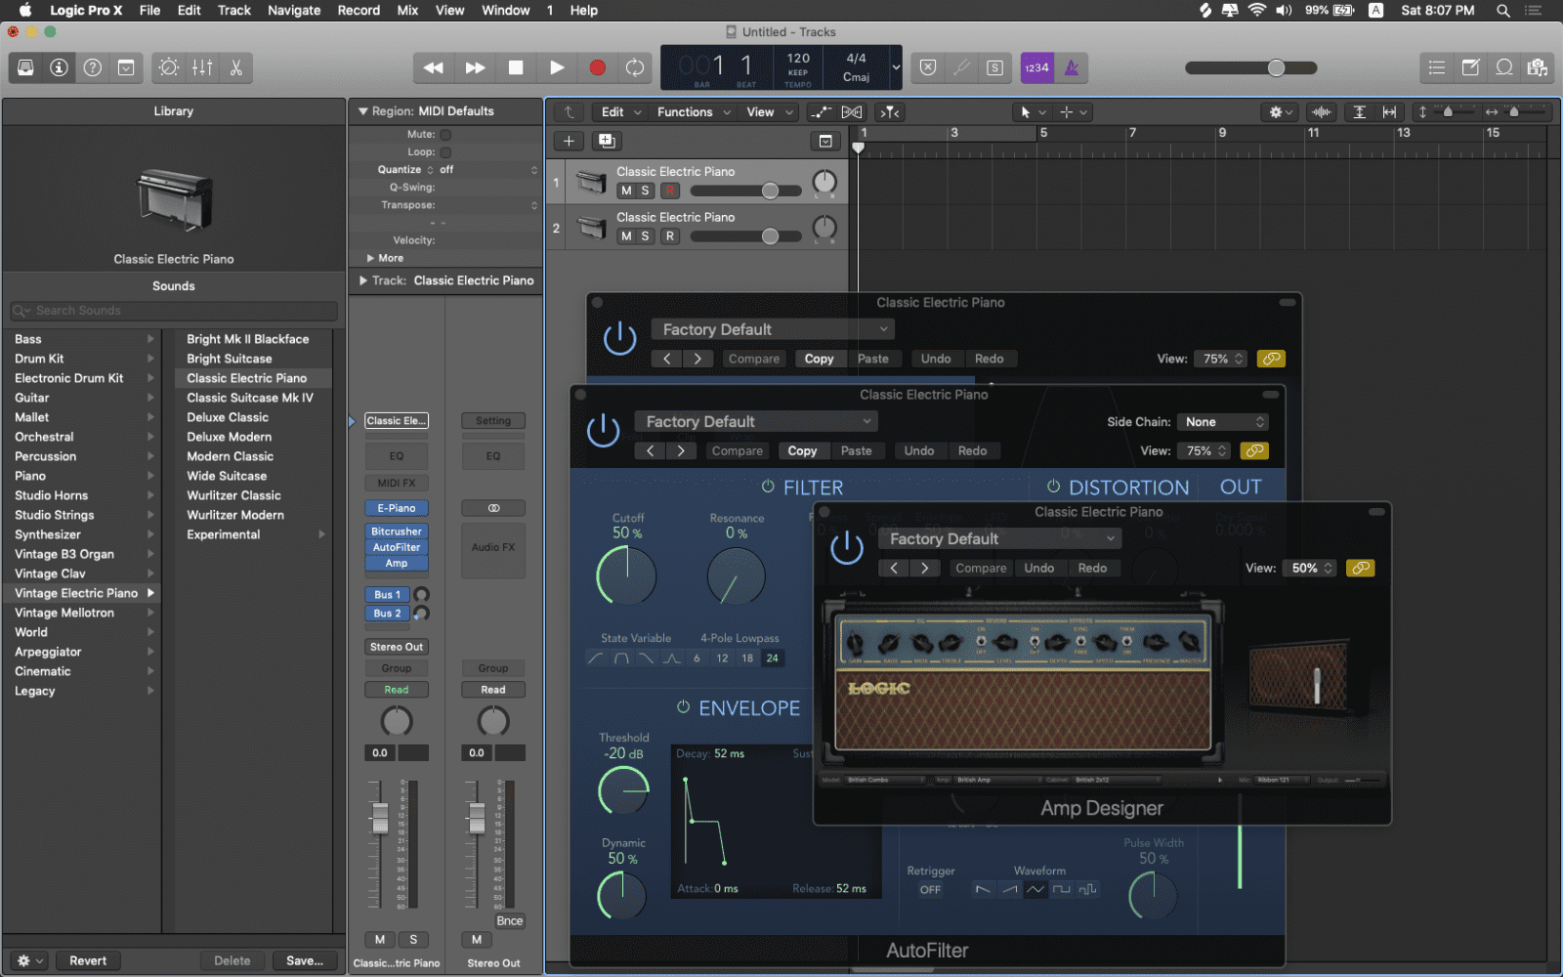Adjust track 1 volume slider
The width and height of the screenshot is (1563, 977).
point(745,191)
